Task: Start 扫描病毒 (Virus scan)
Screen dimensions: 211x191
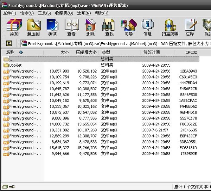Action: coord(170,27)
